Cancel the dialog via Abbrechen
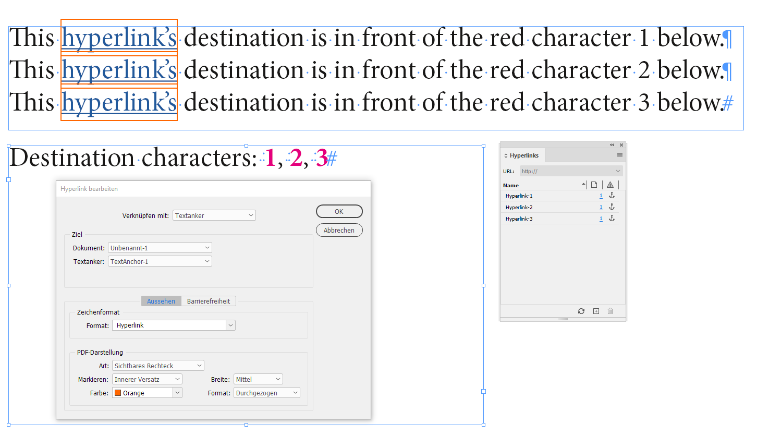 (339, 230)
